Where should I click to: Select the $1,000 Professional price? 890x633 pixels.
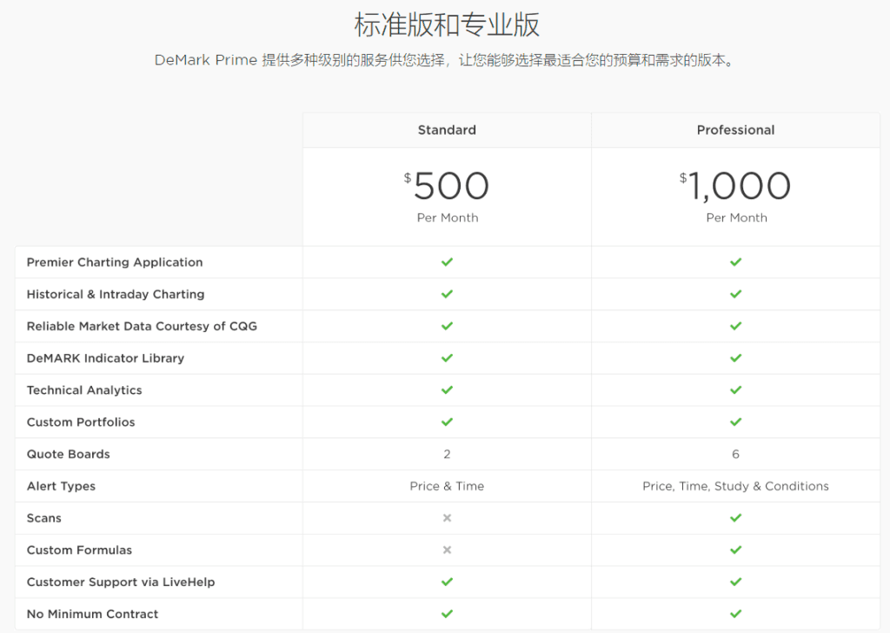point(735,186)
